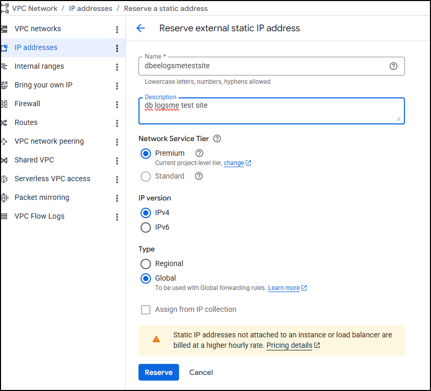Click the help icon in Name field
The image size is (431, 391).
pos(394,66)
